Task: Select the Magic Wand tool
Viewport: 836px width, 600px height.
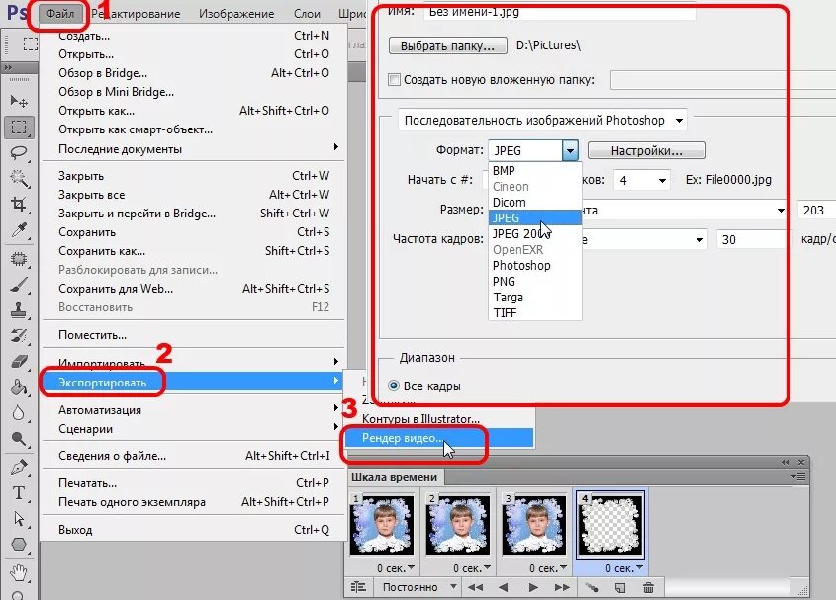Action: point(19,179)
